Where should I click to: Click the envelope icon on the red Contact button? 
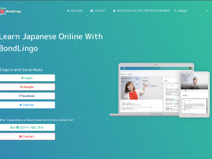(20, 136)
